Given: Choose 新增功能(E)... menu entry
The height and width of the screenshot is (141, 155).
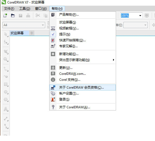Looking at the screenshot, I should coord(83,54).
